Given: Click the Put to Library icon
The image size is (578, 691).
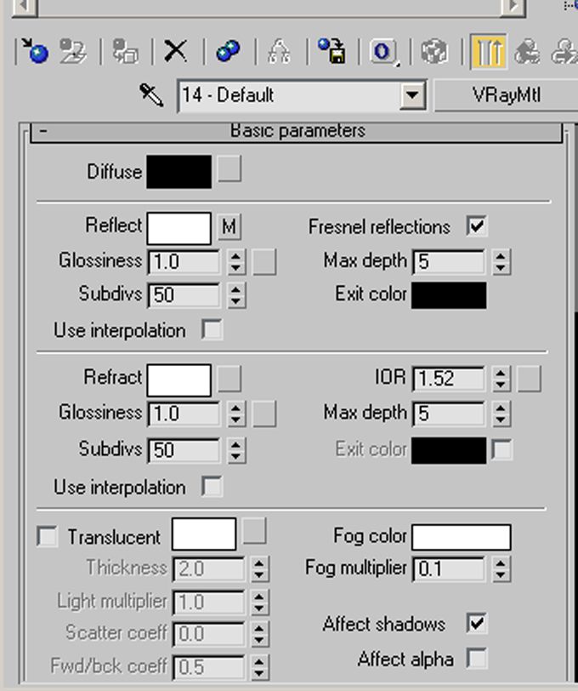Looking at the screenshot, I should [331, 51].
